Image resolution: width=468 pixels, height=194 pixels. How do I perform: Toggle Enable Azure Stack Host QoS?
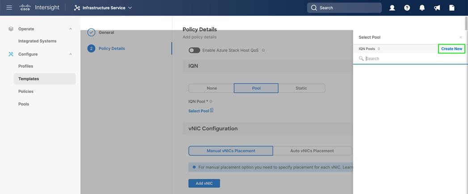pos(194,50)
